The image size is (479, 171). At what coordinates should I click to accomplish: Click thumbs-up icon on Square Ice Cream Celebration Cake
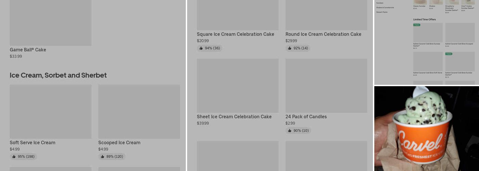(201, 48)
